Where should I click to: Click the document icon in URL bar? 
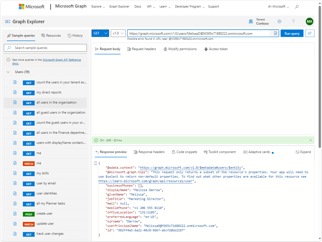pos(276,33)
